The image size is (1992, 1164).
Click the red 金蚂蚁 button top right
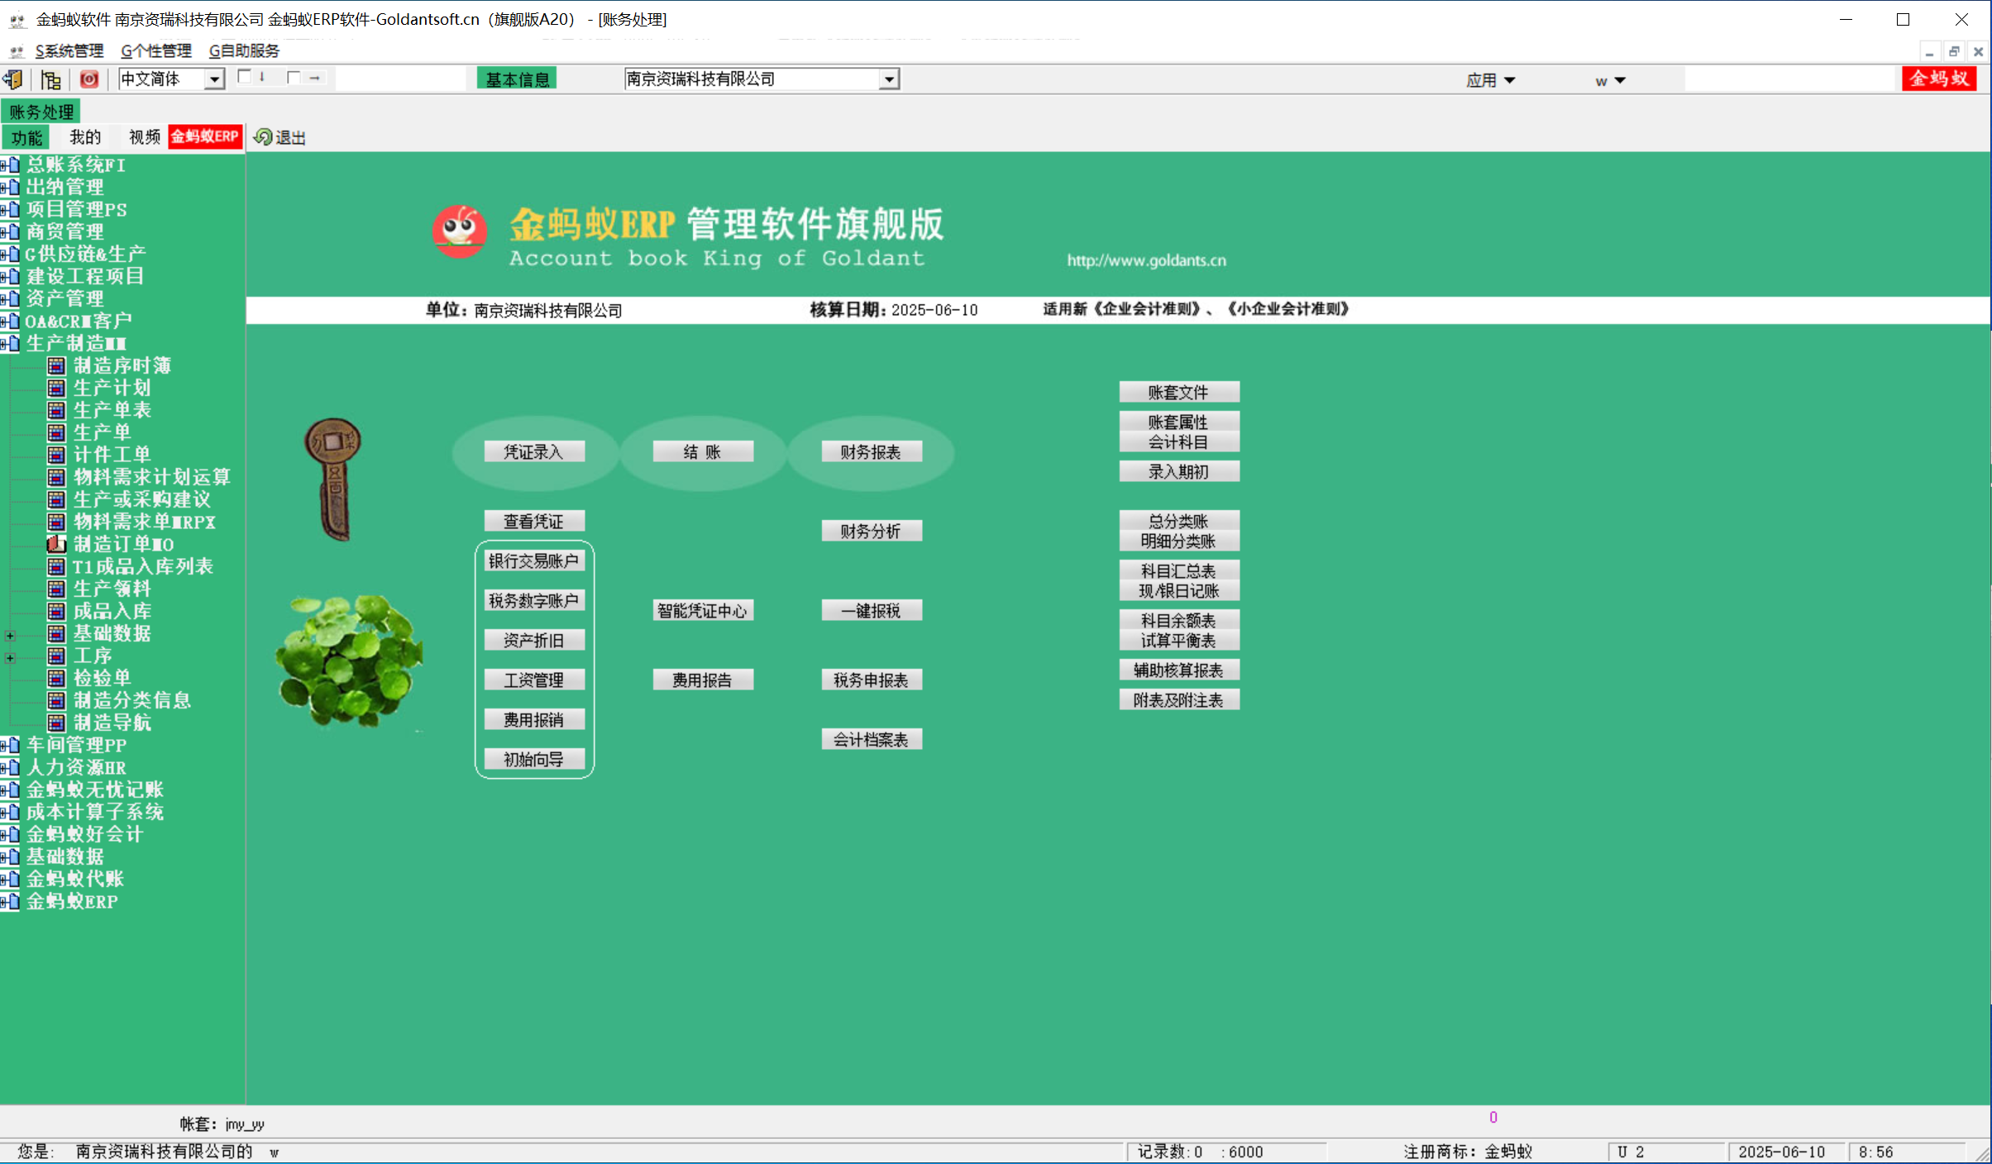1939,79
